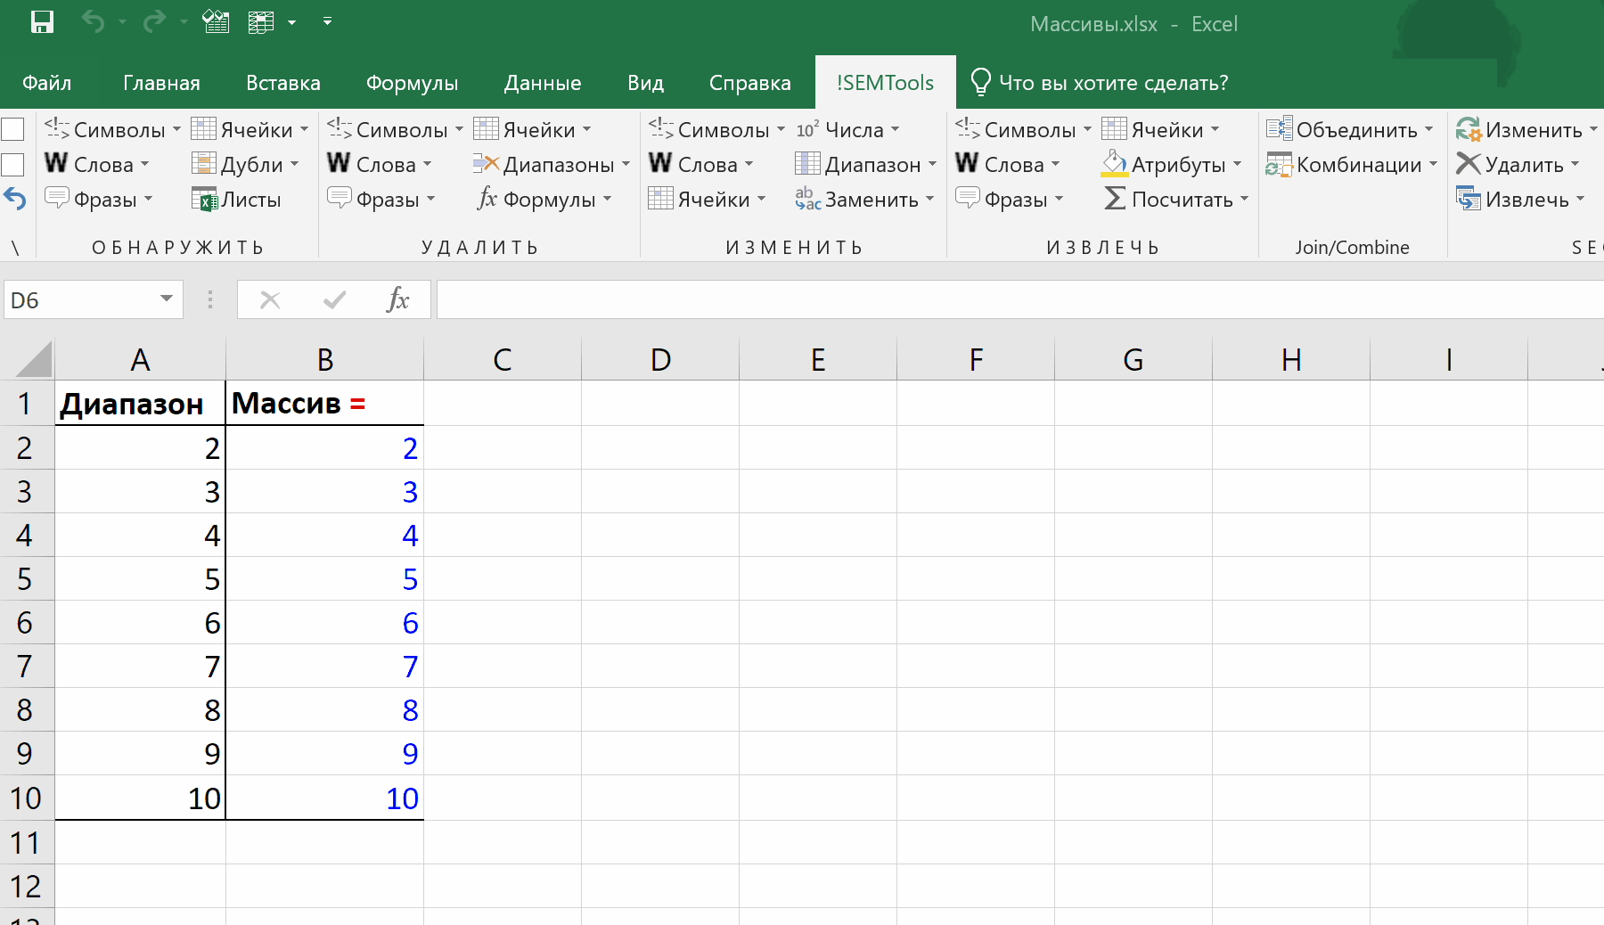1604x925 pixels.
Task: Select column D header
Action: (660, 360)
